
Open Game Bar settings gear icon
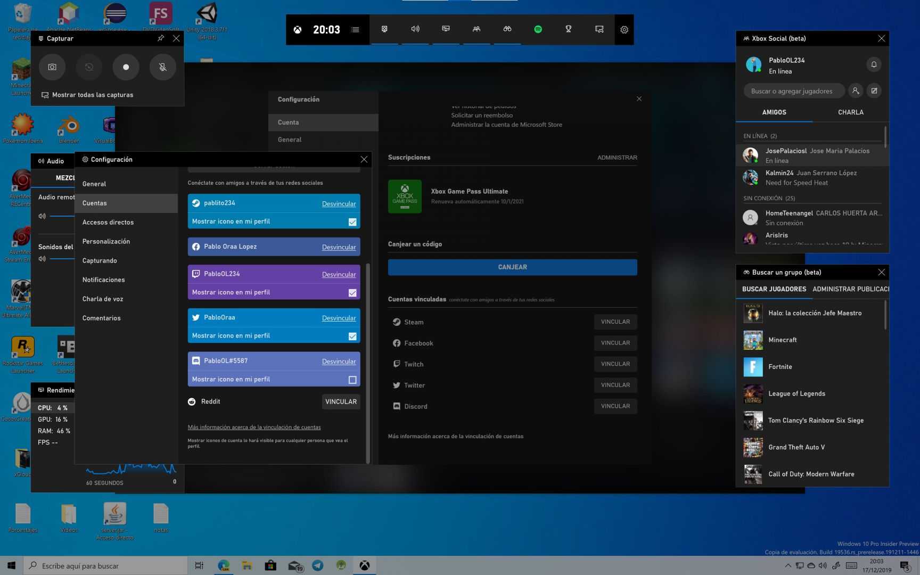[624, 30]
